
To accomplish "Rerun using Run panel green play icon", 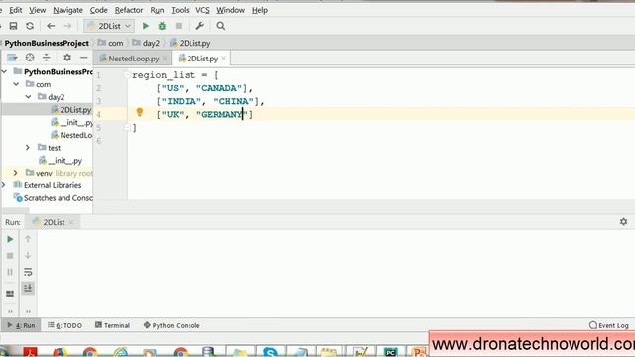I will 10,239.
